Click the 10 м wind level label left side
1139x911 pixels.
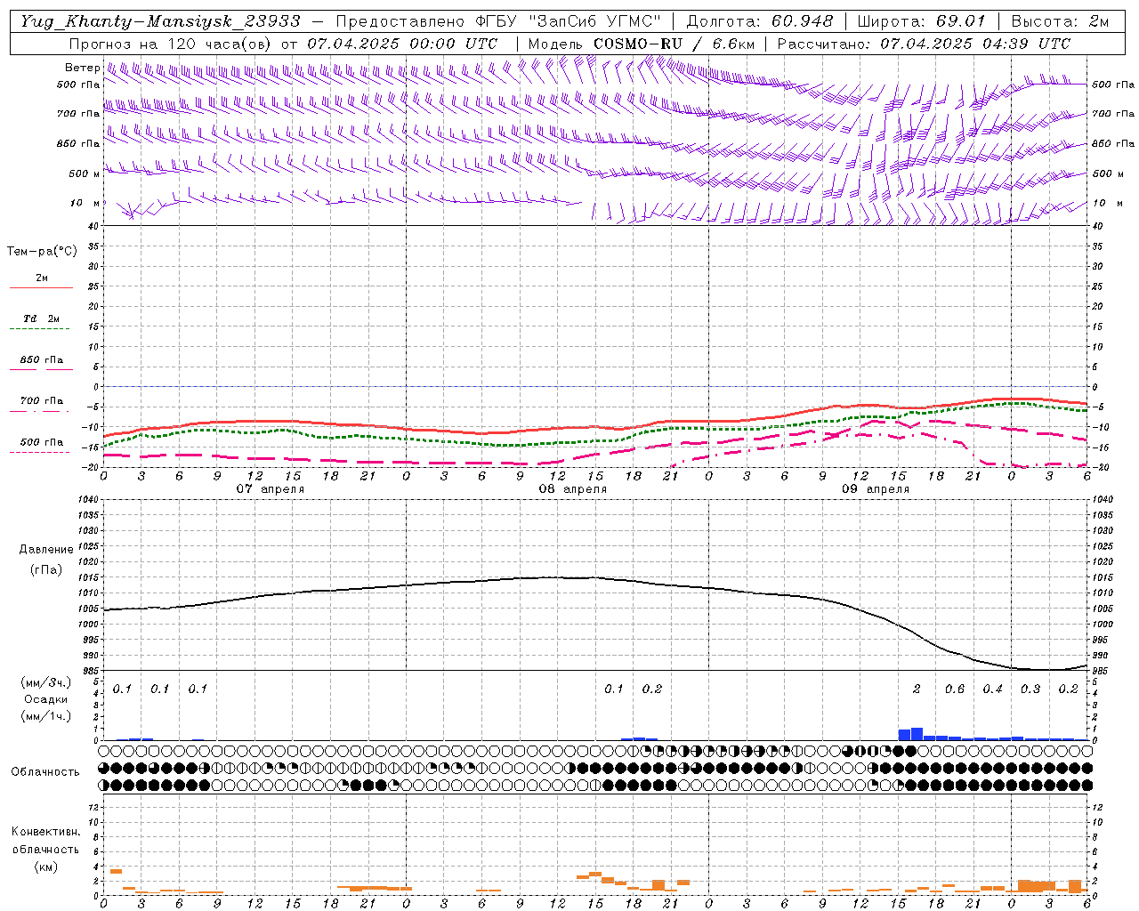point(85,203)
